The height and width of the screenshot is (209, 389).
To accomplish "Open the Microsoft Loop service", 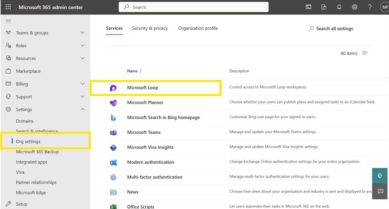I will 143,88.
